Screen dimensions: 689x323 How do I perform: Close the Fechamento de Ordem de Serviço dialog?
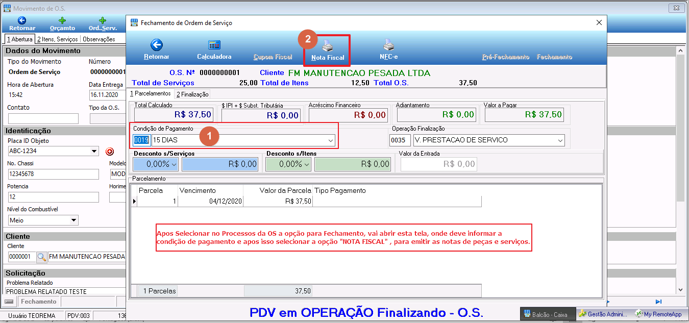pyautogui.click(x=599, y=22)
